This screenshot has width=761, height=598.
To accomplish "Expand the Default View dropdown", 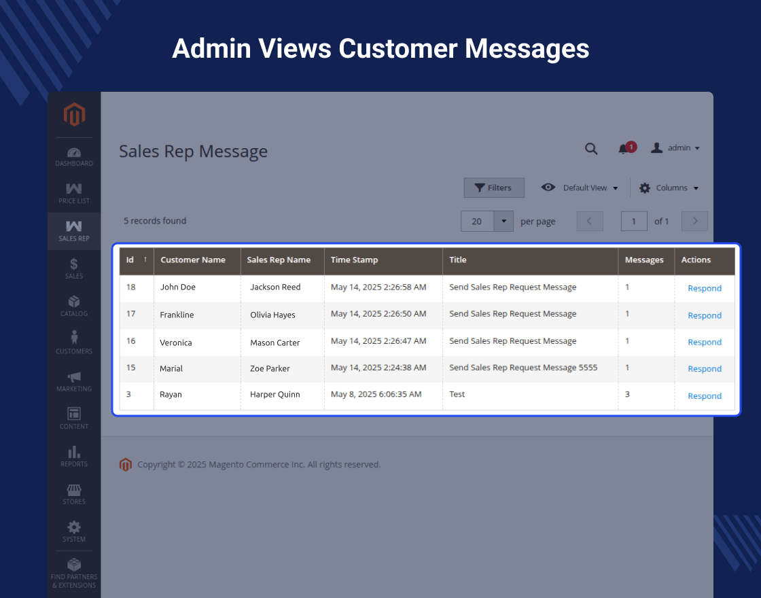I will pyautogui.click(x=580, y=188).
